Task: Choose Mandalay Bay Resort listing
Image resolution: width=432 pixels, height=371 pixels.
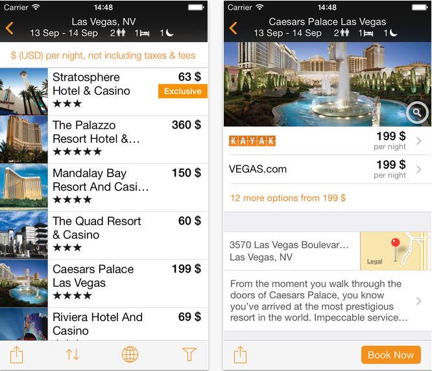Action: [x=104, y=187]
